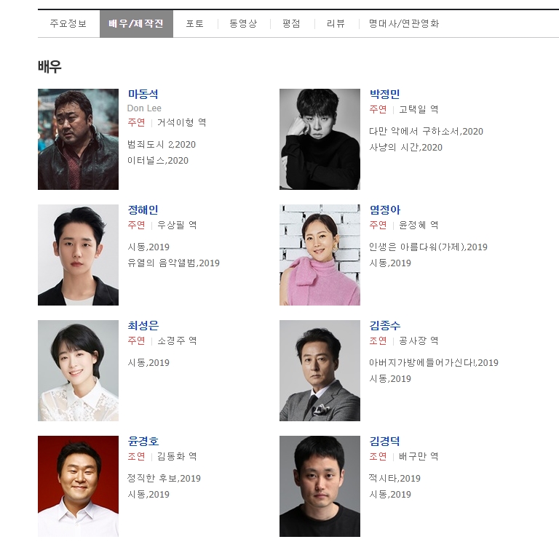
Task: Open the 최성은 actor name link
Action: click(x=143, y=326)
